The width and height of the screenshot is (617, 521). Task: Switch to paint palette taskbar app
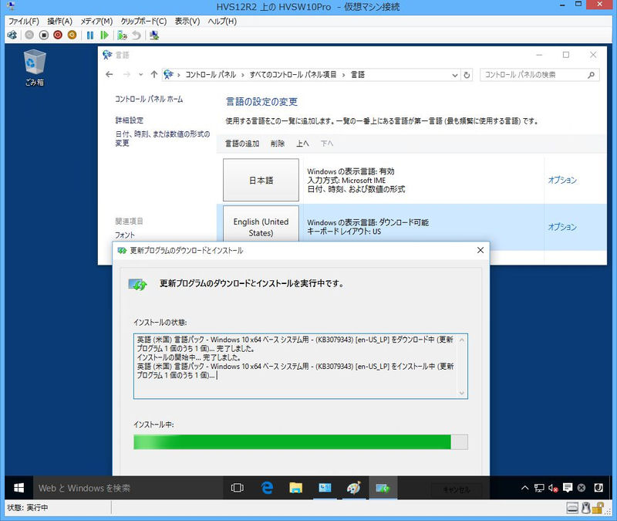click(x=353, y=488)
